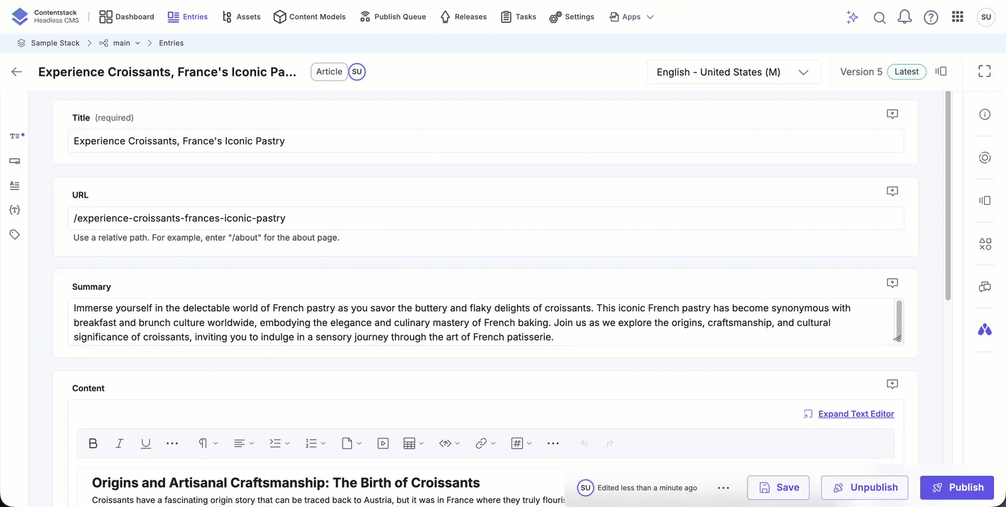Screen dimensions: 1006x507
Task: Open the document insert dropdown
Action: click(351, 443)
